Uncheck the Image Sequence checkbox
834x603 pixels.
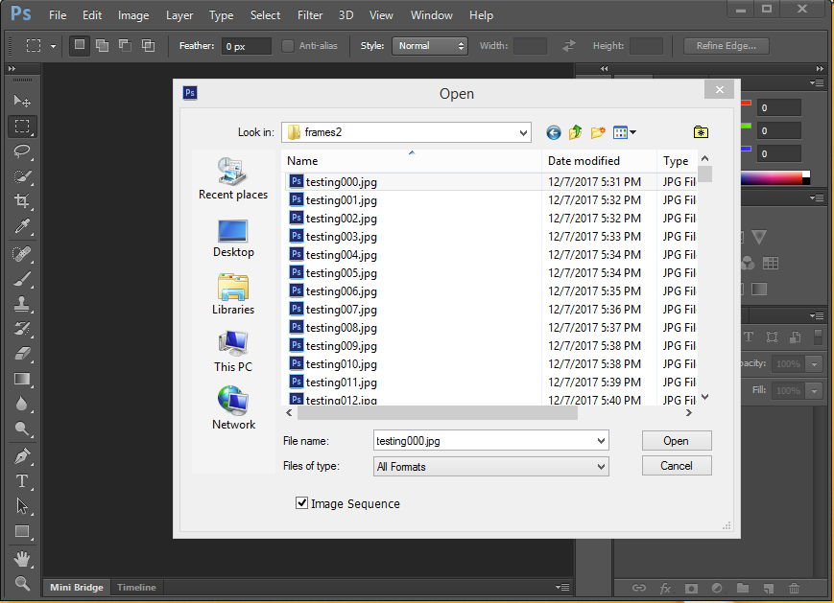point(301,502)
